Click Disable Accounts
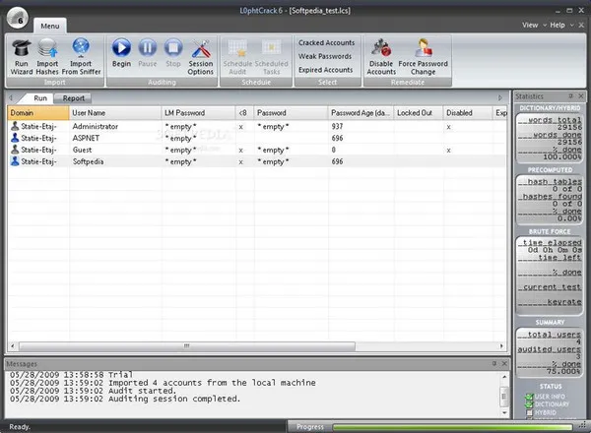This screenshot has width=591, height=433. (x=381, y=56)
